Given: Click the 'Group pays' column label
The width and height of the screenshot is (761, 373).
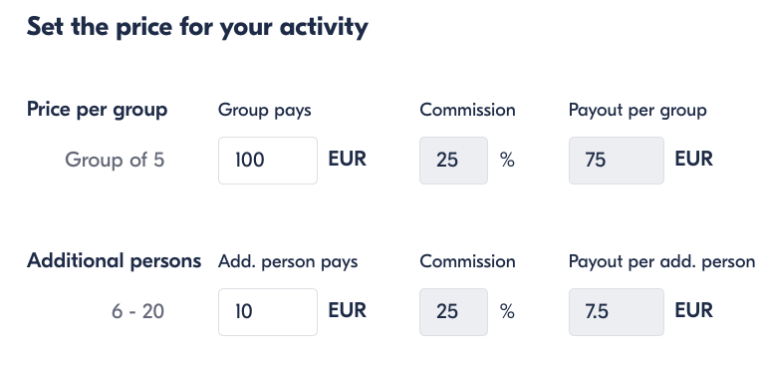Looking at the screenshot, I should (x=265, y=111).
